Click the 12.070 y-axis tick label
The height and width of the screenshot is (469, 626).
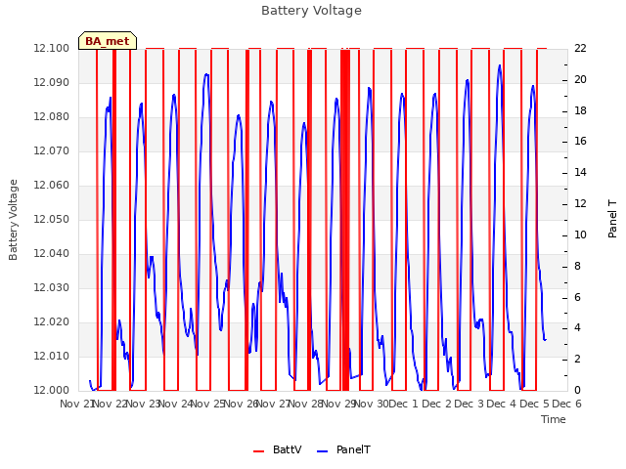(x=51, y=150)
